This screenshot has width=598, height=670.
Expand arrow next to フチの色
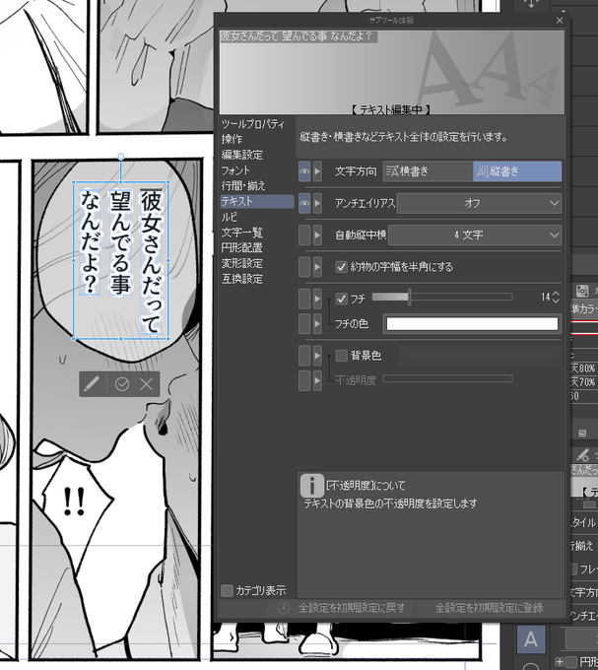[317, 323]
